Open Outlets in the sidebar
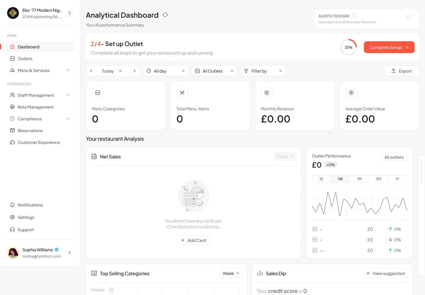 40,58
